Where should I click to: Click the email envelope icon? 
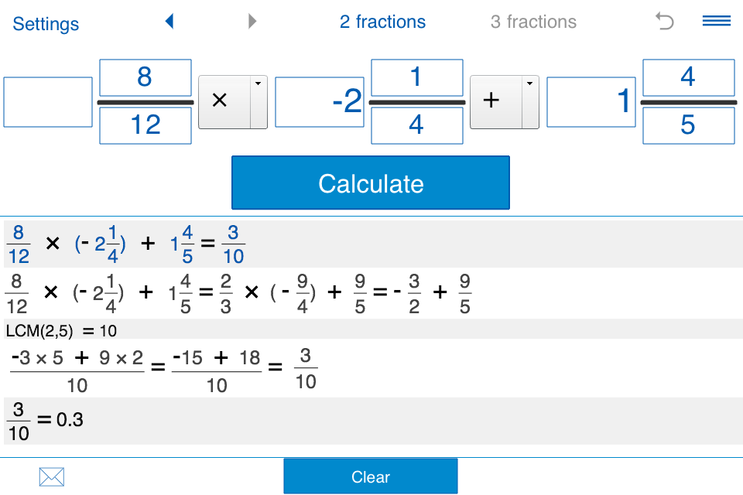(51, 476)
